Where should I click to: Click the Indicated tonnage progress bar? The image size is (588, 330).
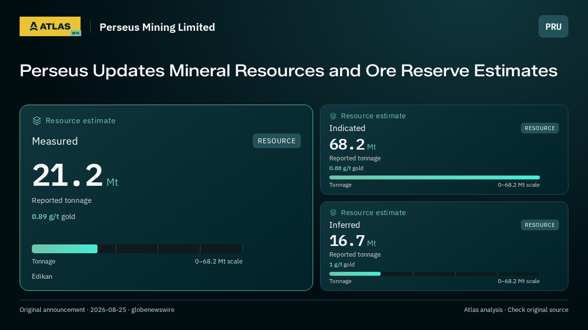coord(435,177)
